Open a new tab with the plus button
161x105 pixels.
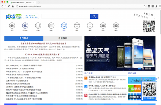click(39, 2)
